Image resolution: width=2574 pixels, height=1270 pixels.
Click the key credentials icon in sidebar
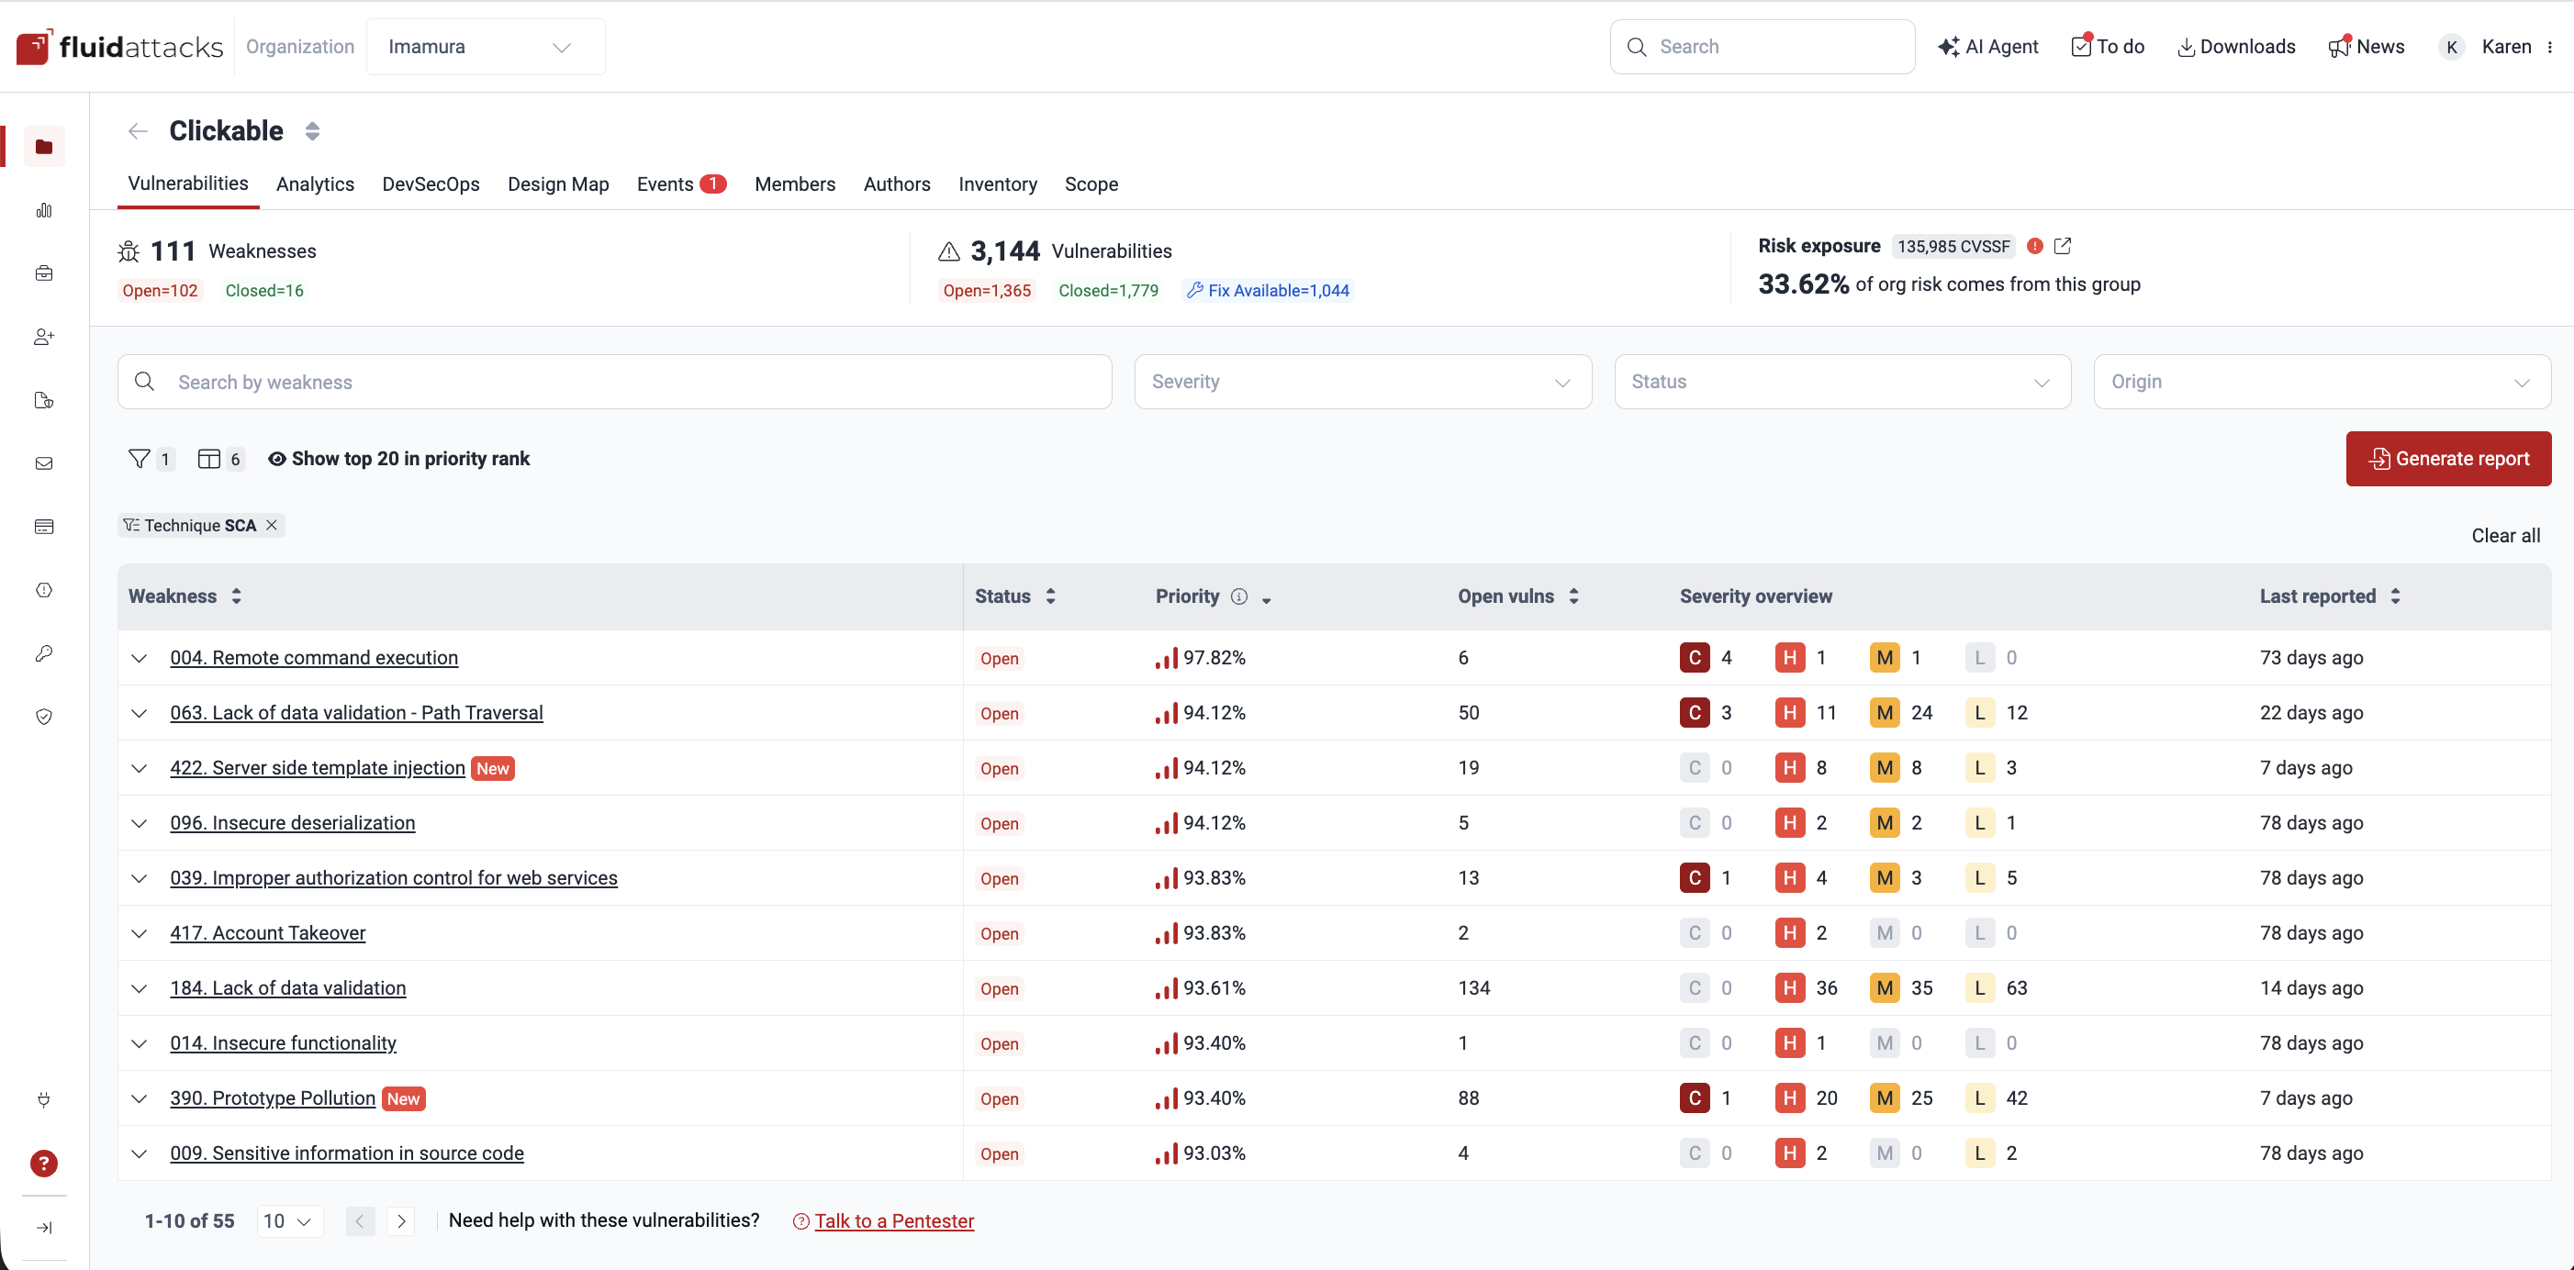point(44,653)
